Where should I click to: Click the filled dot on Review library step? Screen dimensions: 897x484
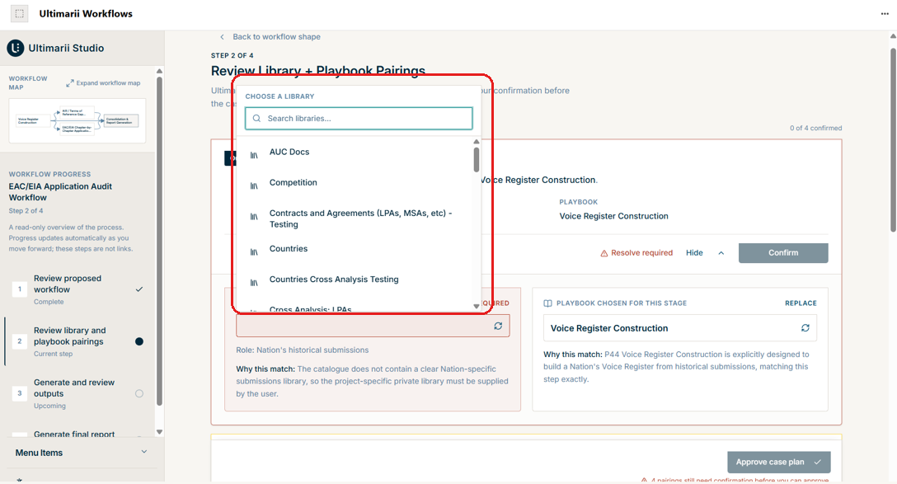coord(139,341)
